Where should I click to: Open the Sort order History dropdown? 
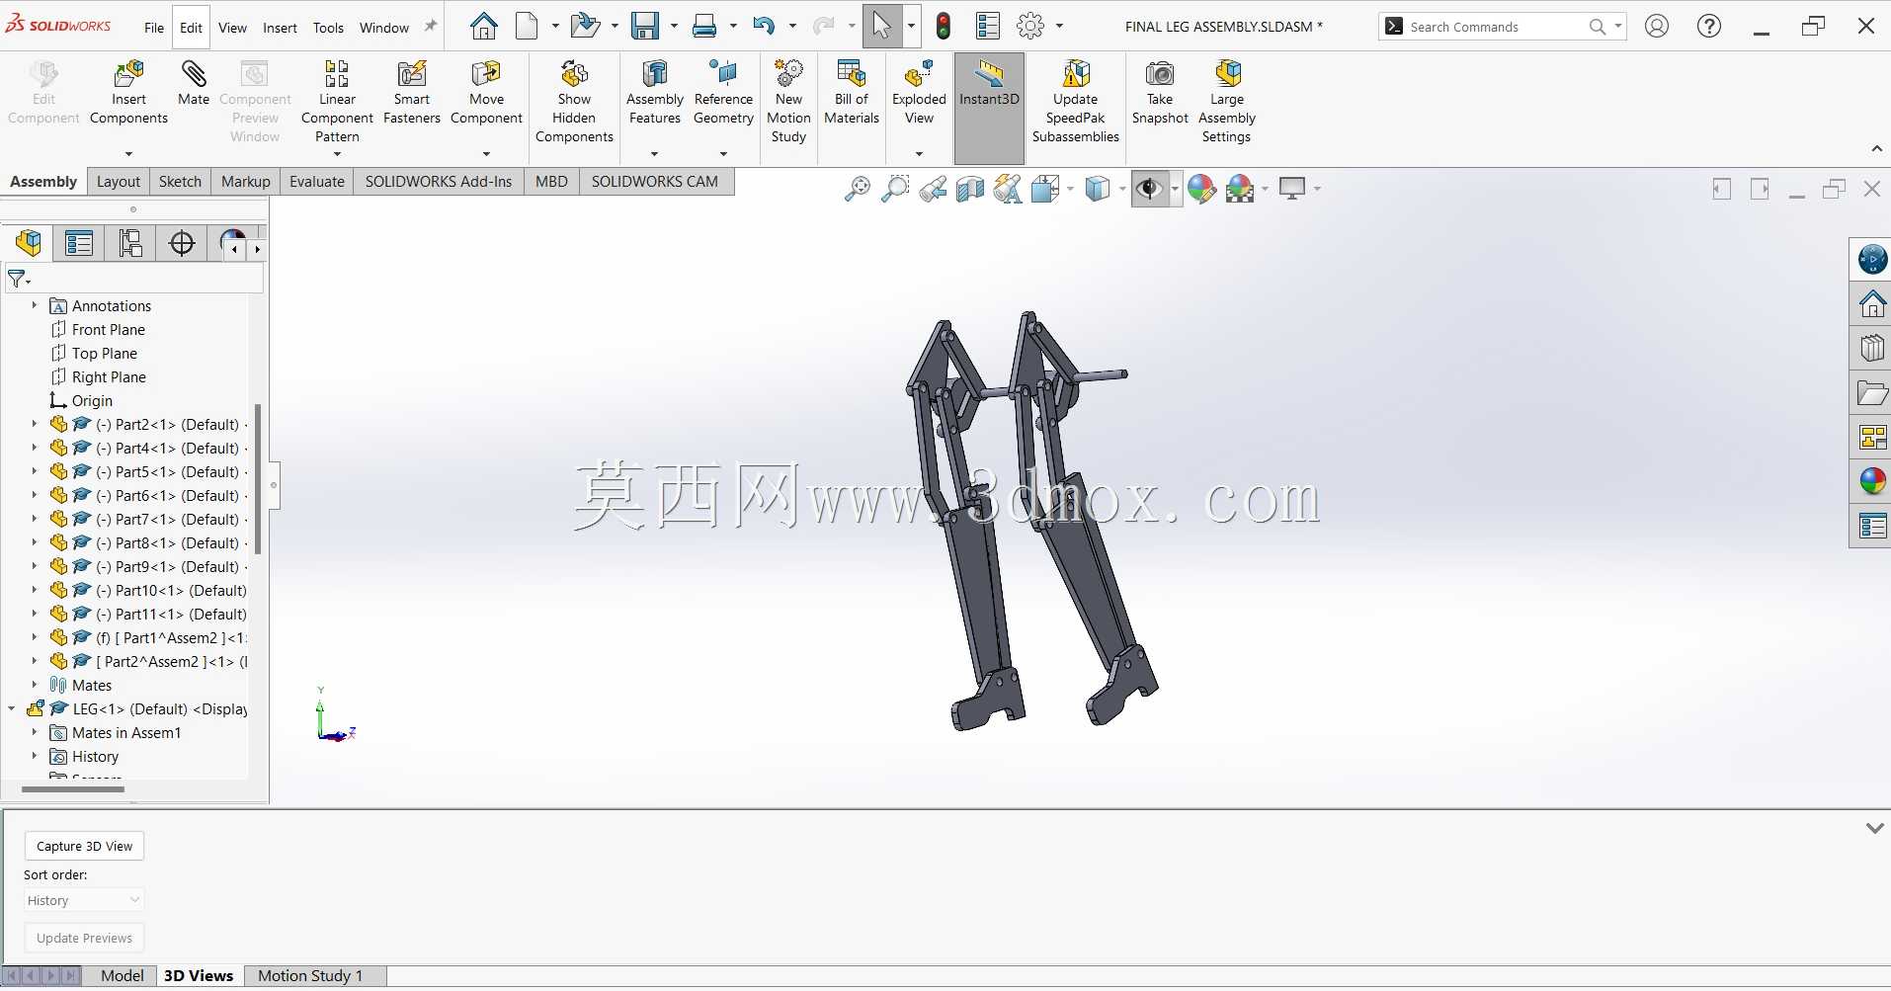tap(84, 900)
